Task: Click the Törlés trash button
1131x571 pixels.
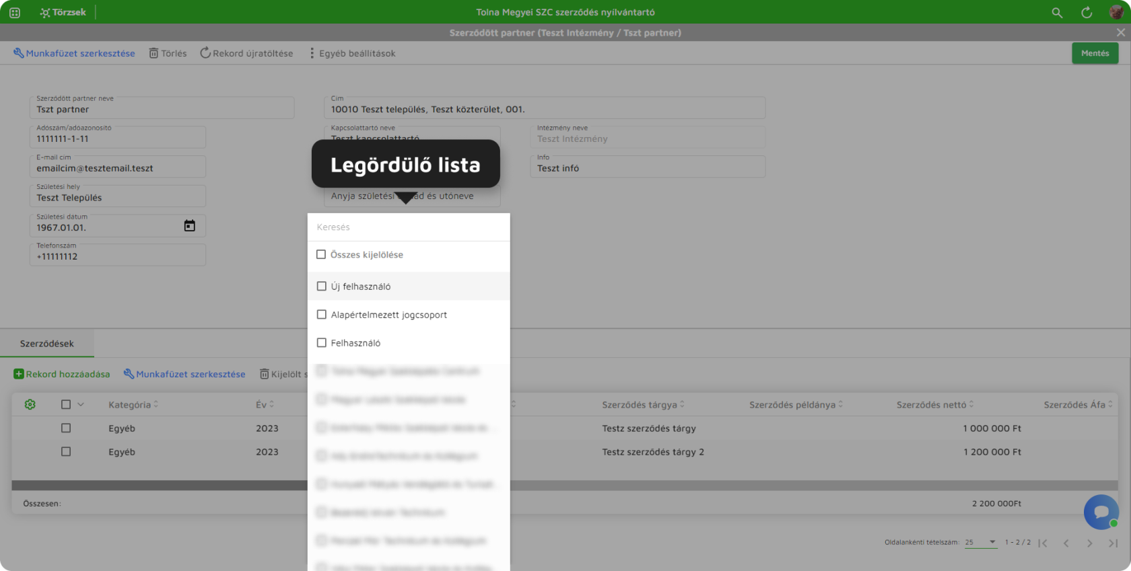Action: point(168,53)
